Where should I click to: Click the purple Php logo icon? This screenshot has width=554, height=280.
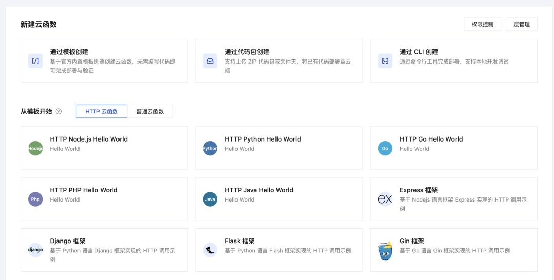tap(35, 199)
